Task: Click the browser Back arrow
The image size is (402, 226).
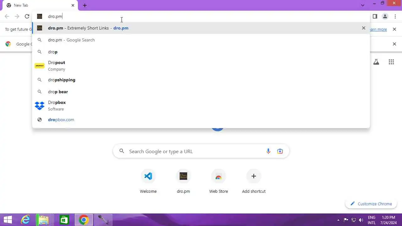Action: (x=7, y=16)
